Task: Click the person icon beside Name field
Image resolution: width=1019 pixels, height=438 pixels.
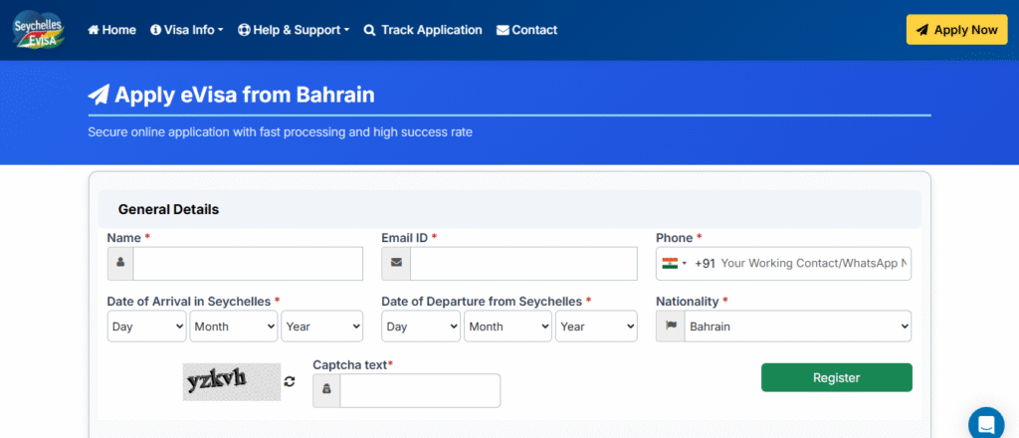Action: pyautogui.click(x=120, y=264)
